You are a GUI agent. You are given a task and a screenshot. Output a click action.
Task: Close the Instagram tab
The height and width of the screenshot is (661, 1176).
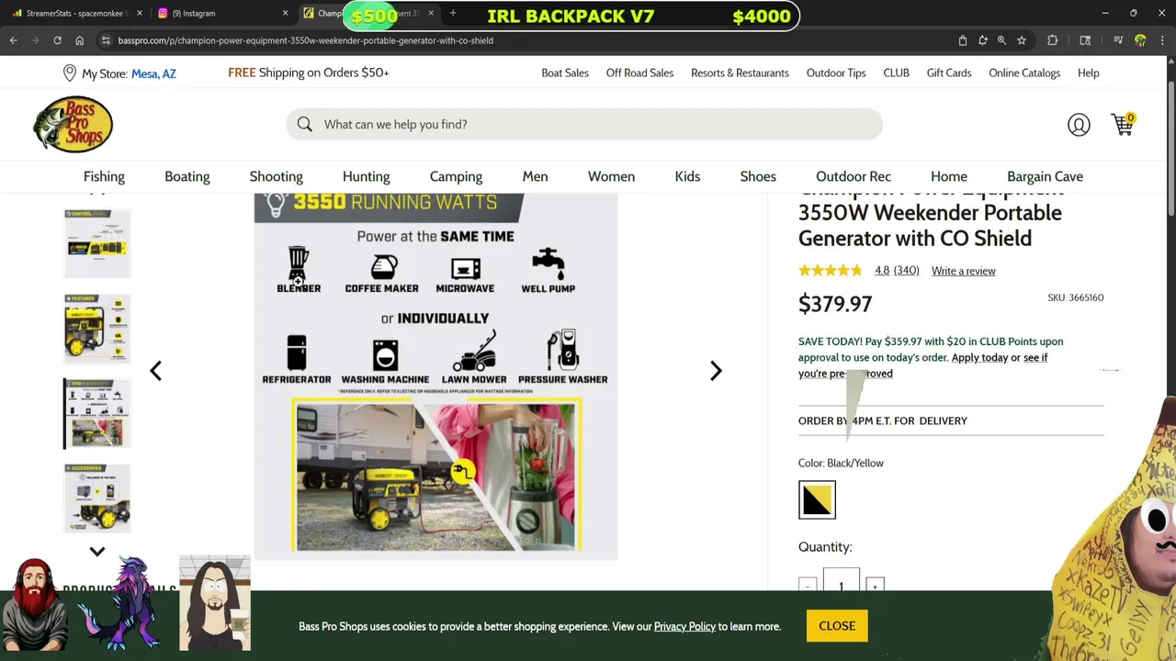point(285,13)
